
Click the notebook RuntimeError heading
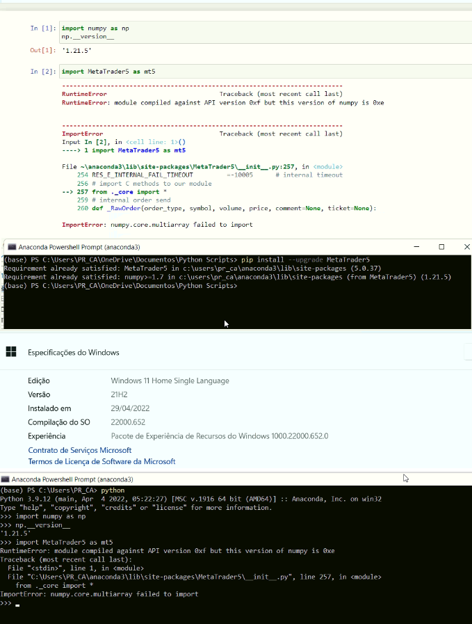coord(84,94)
